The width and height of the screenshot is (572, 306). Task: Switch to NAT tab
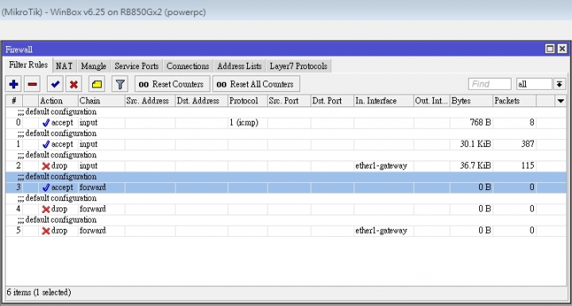click(x=64, y=66)
